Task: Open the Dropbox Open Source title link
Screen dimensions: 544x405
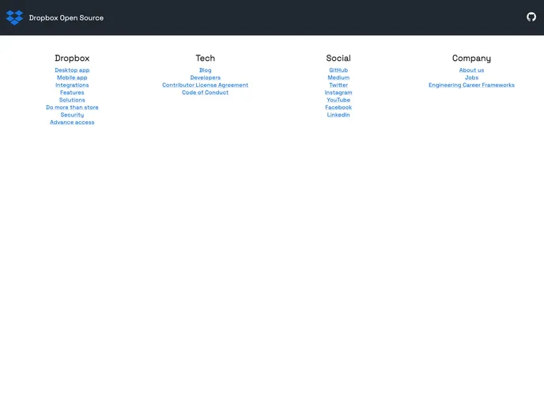Action: [66, 17]
